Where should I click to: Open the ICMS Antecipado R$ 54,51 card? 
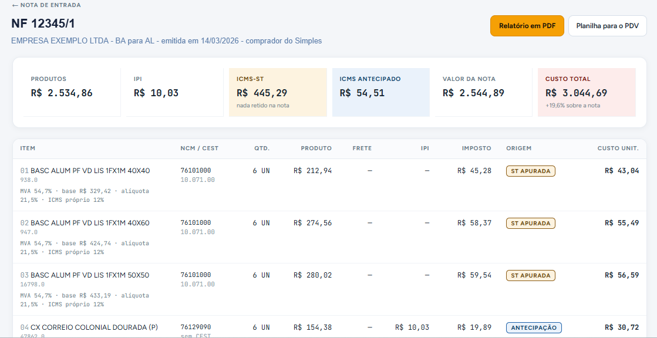point(381,92)
